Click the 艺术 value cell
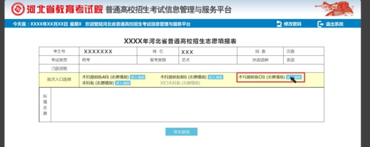This screenshot has width=370, height=147. pyautogui.click(x=208, y=60)
